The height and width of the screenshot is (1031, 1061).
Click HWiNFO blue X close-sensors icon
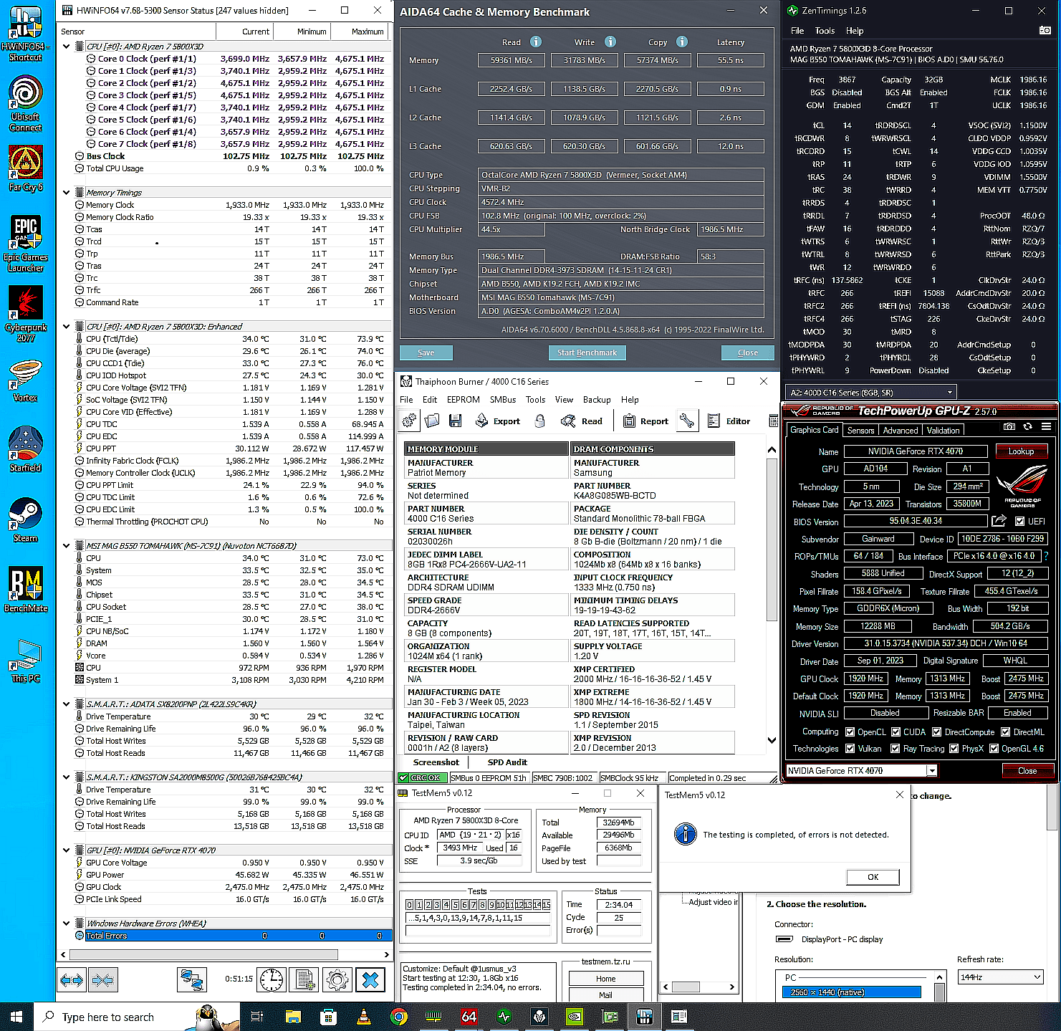click(x=370, y=979)
